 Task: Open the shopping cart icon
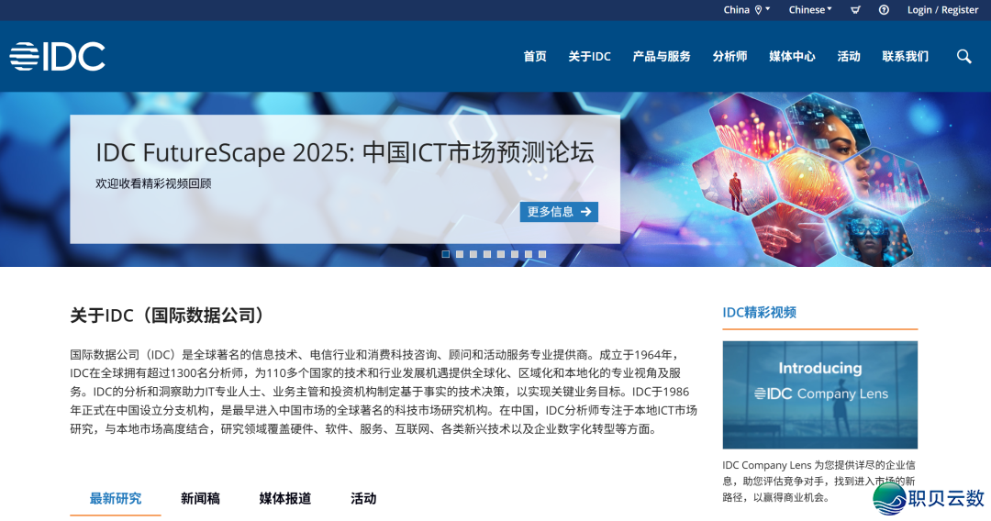coord(855,9)
